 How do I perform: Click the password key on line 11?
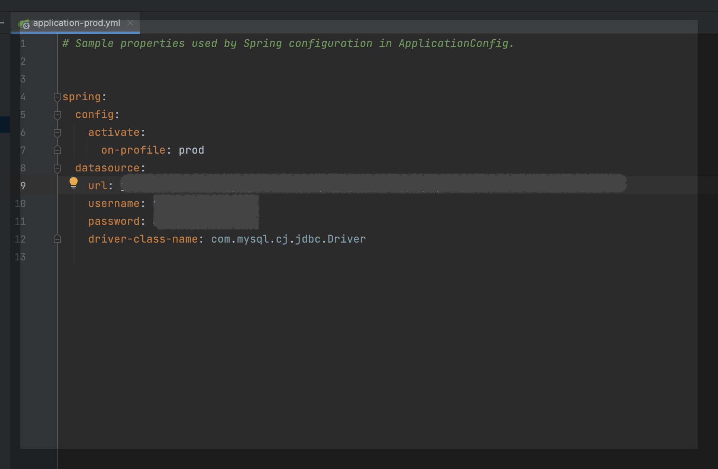tap(114, 221)
